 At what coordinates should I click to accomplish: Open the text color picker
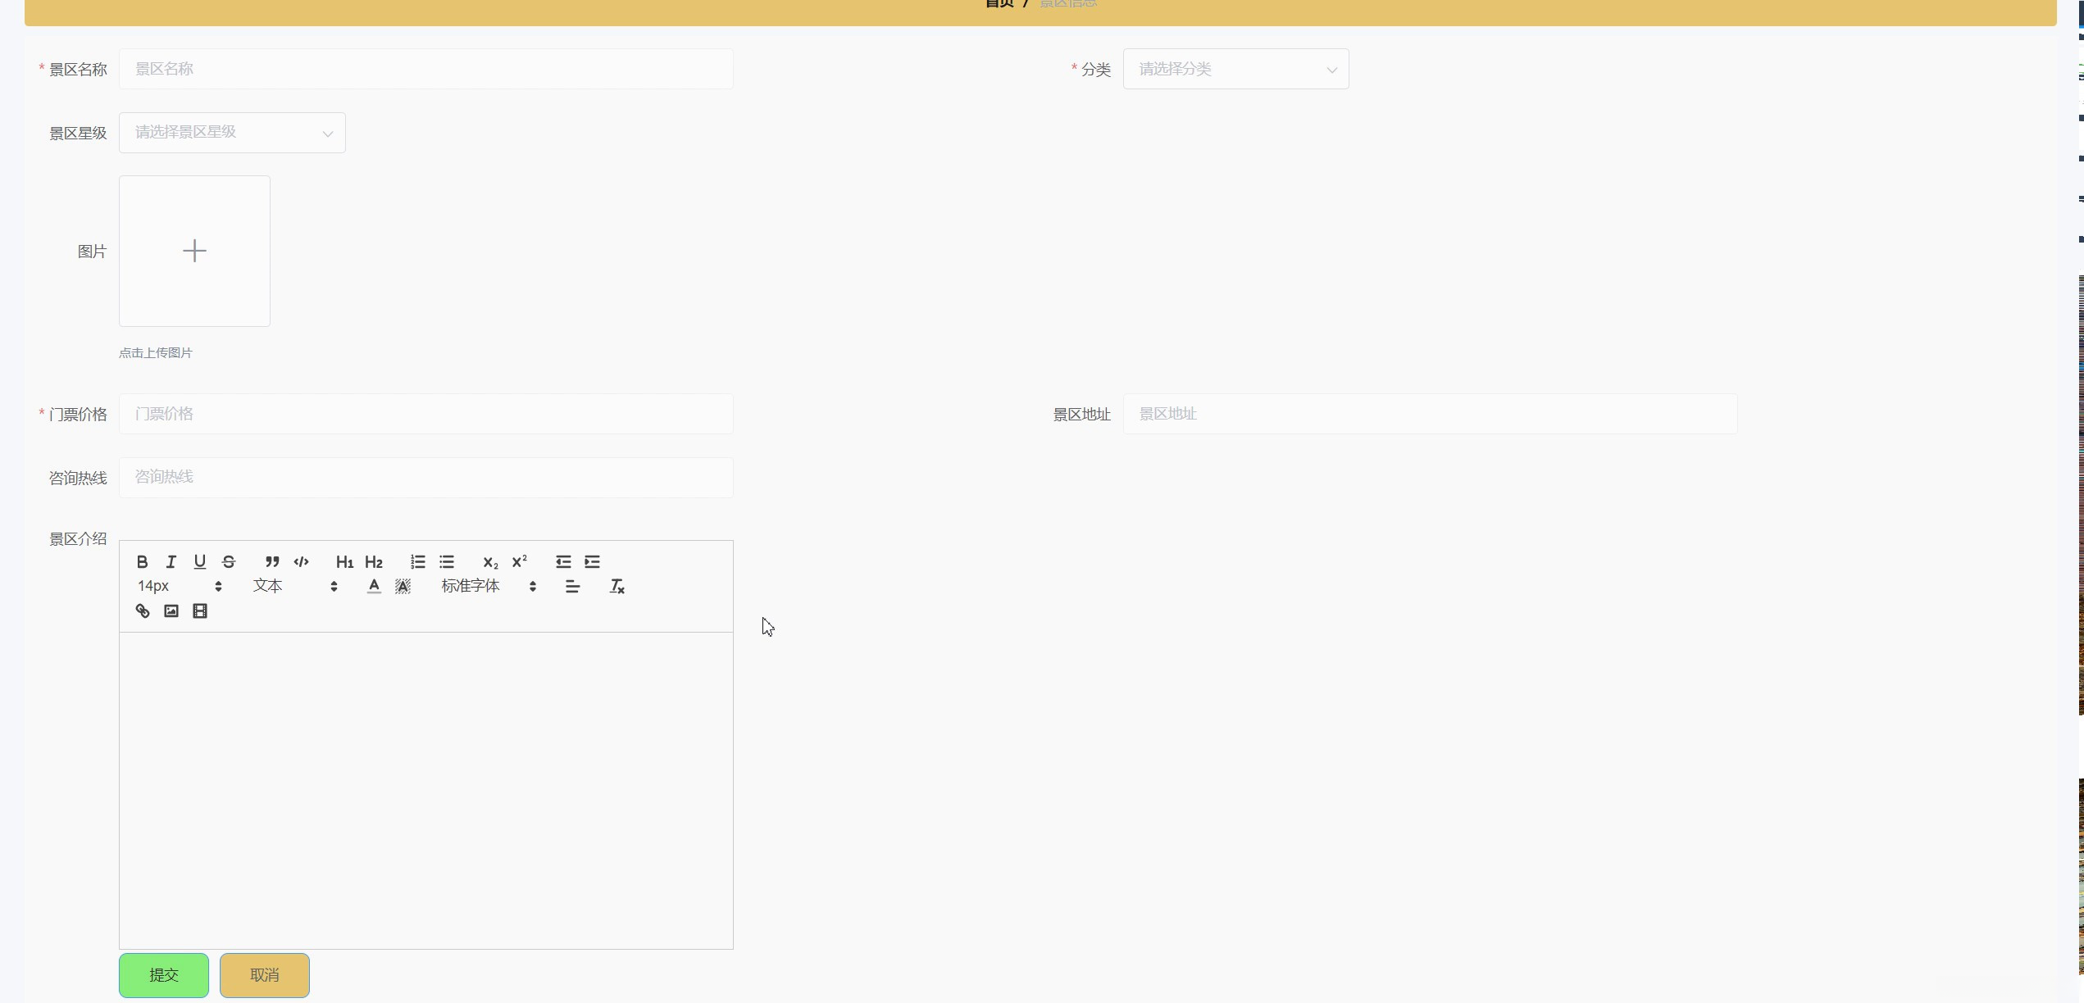[x=374, y=587]
